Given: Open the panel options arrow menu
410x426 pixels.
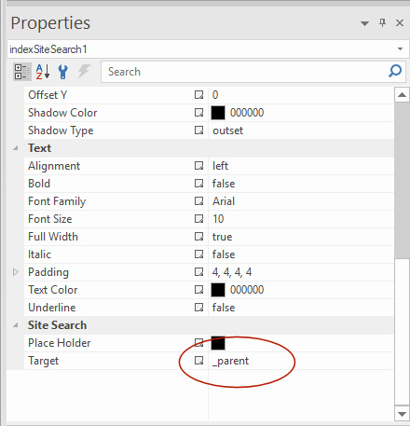Looking at the screenshot, I should pos(364,23).
